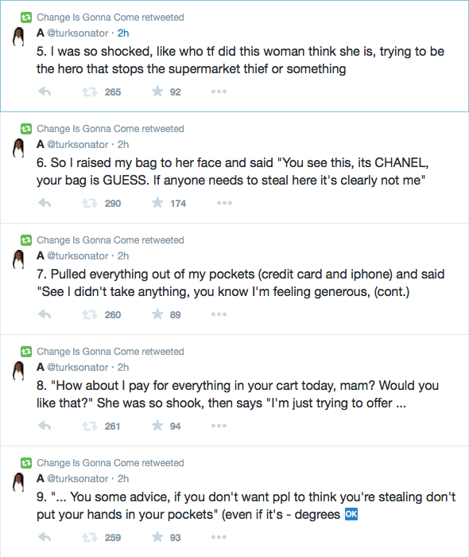The image size is (469, 557).
Task: Retweet tweet 8 showing 261 retweets
Action: [89, 426]
